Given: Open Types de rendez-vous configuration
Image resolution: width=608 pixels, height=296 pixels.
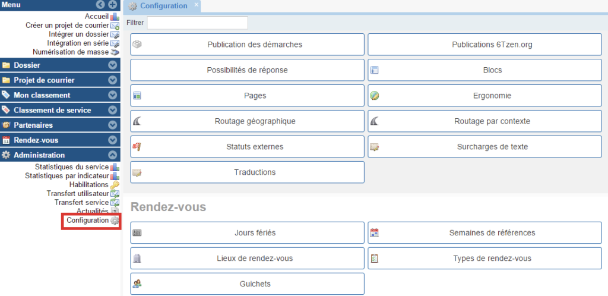Looking at the screenshot, I should click(x=484, y=259).
